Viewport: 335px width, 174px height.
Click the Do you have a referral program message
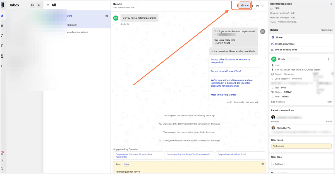[140, 18]
